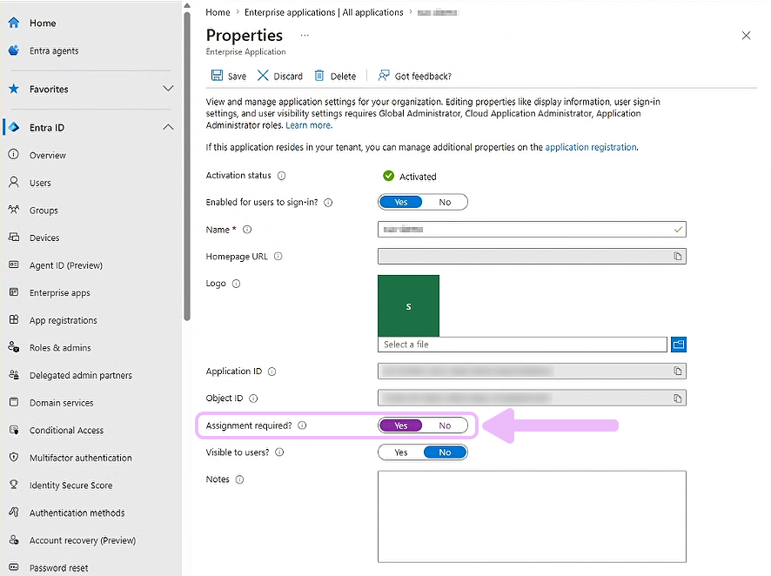771x576 pixels.
Task: Set Enabled for users to sign-in to Yes
Action: [401, 202]
